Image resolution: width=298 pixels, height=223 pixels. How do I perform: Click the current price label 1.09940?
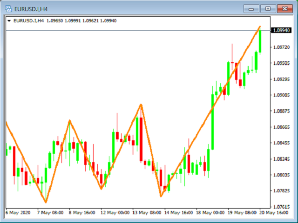click(x=281, y=30)
